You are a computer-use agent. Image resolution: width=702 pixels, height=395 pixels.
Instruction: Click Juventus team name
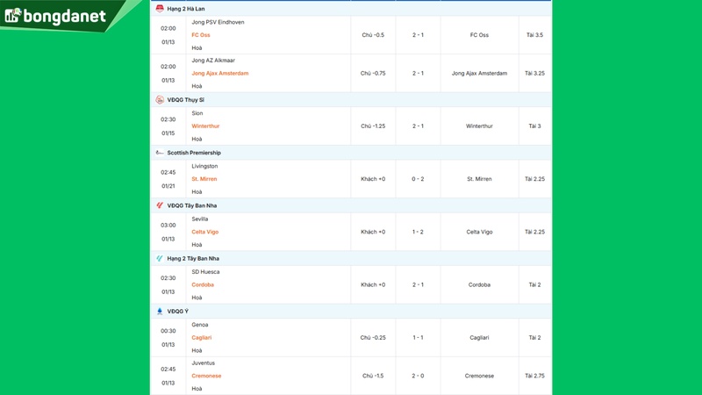203,363
